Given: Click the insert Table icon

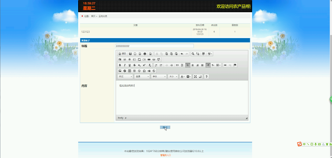Looking at the screenshot, I should point(130,71).
